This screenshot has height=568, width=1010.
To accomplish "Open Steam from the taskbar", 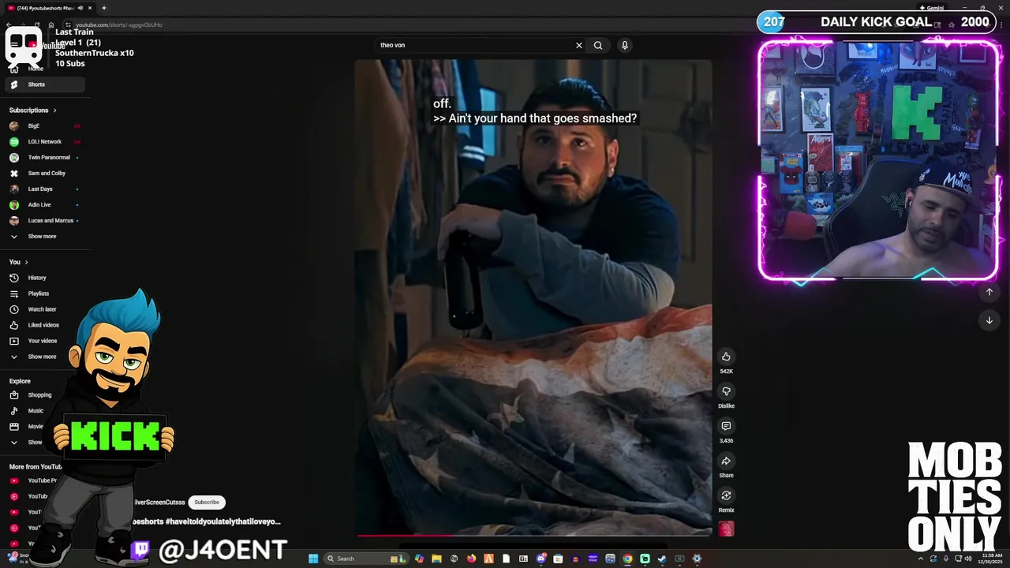I will point(662,559).
